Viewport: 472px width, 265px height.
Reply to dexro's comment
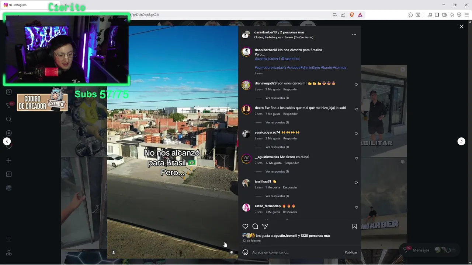tap(290, 114)
